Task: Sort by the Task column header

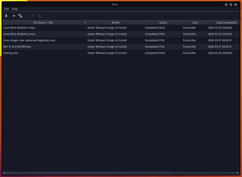Action: tap(195, 23)
